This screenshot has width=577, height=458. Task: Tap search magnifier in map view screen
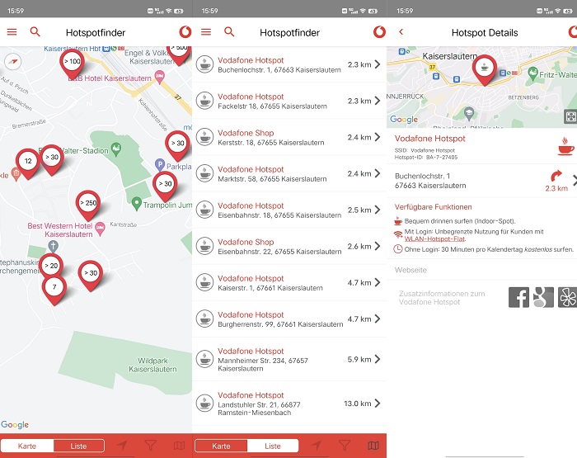[x=35, y=31]
